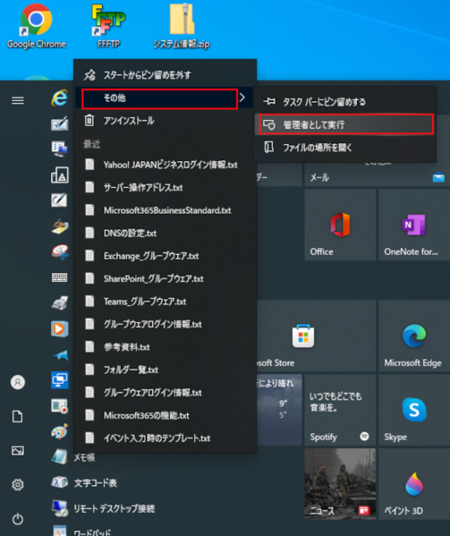Open the weather tile showing 9°
The height and width of the screenshot is (536, 450).
[x=279, y=410]
